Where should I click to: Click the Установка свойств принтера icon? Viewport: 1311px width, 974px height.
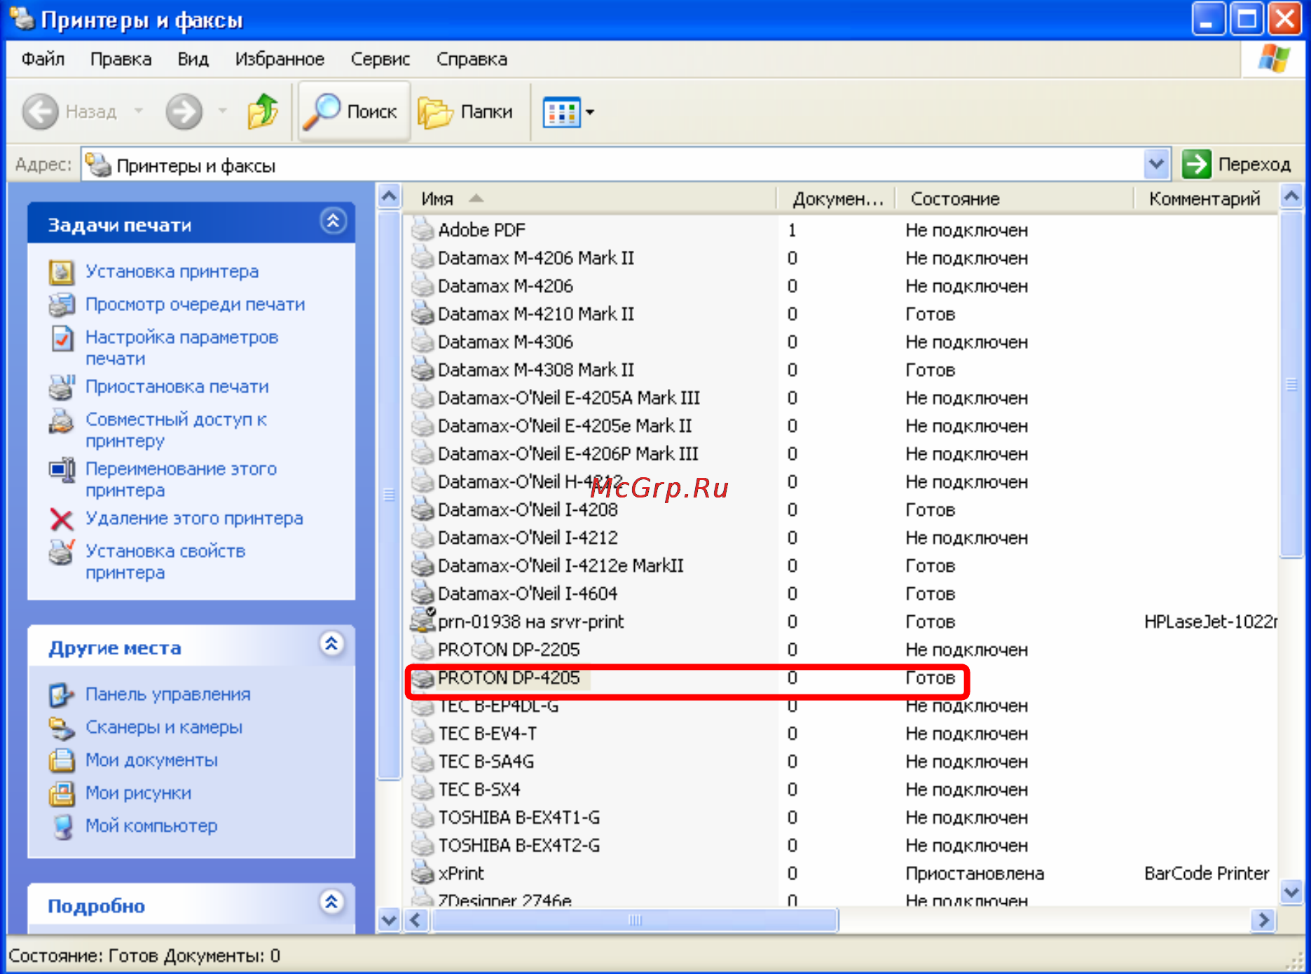pyautogui.click(x=62, y=552)
